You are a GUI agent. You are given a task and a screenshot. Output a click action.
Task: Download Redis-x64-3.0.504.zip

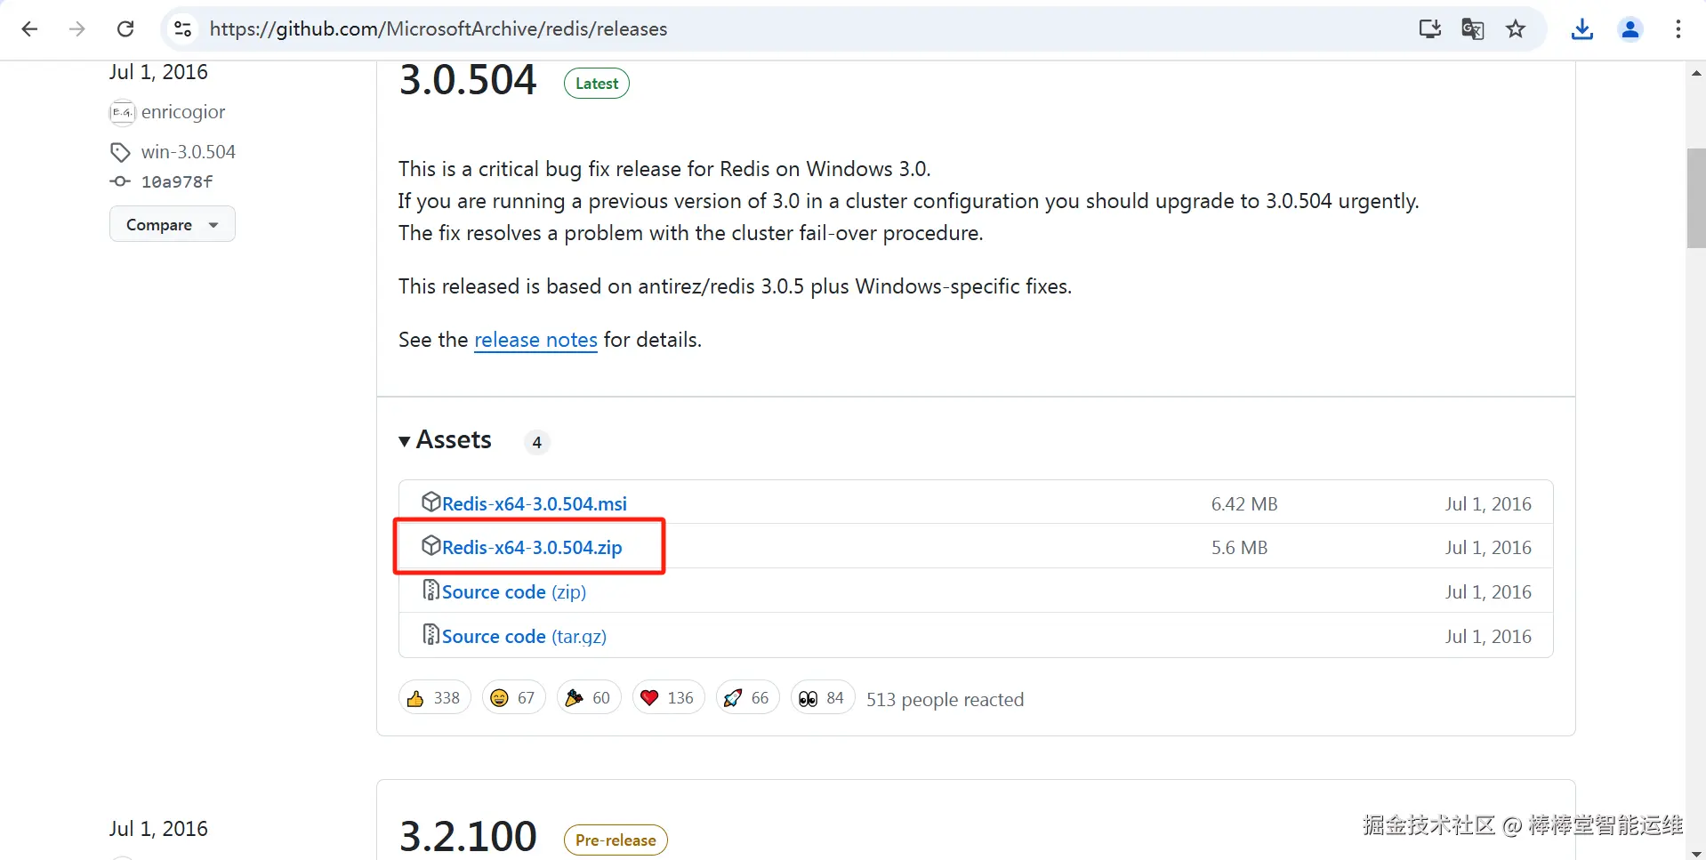pyautogui.click(x=531, y=548)
